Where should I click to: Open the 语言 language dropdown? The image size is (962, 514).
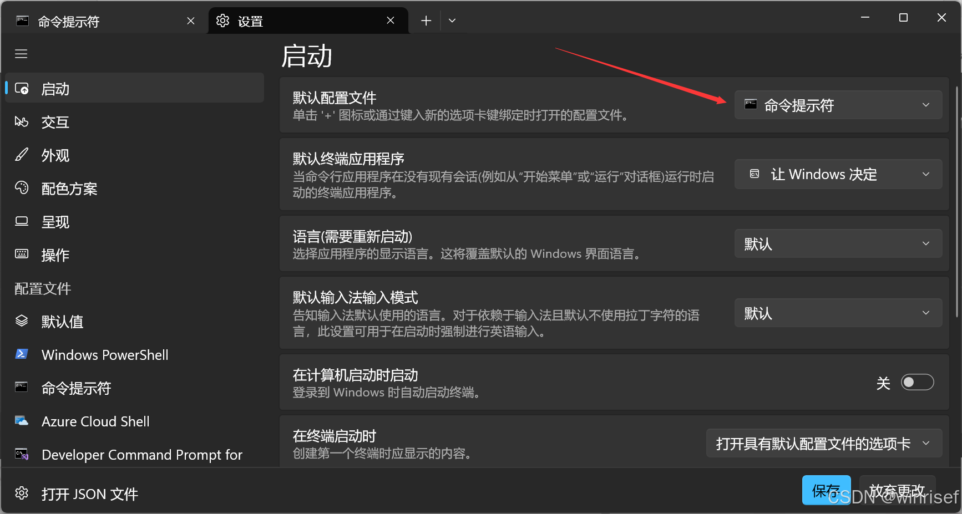(838, 243)
